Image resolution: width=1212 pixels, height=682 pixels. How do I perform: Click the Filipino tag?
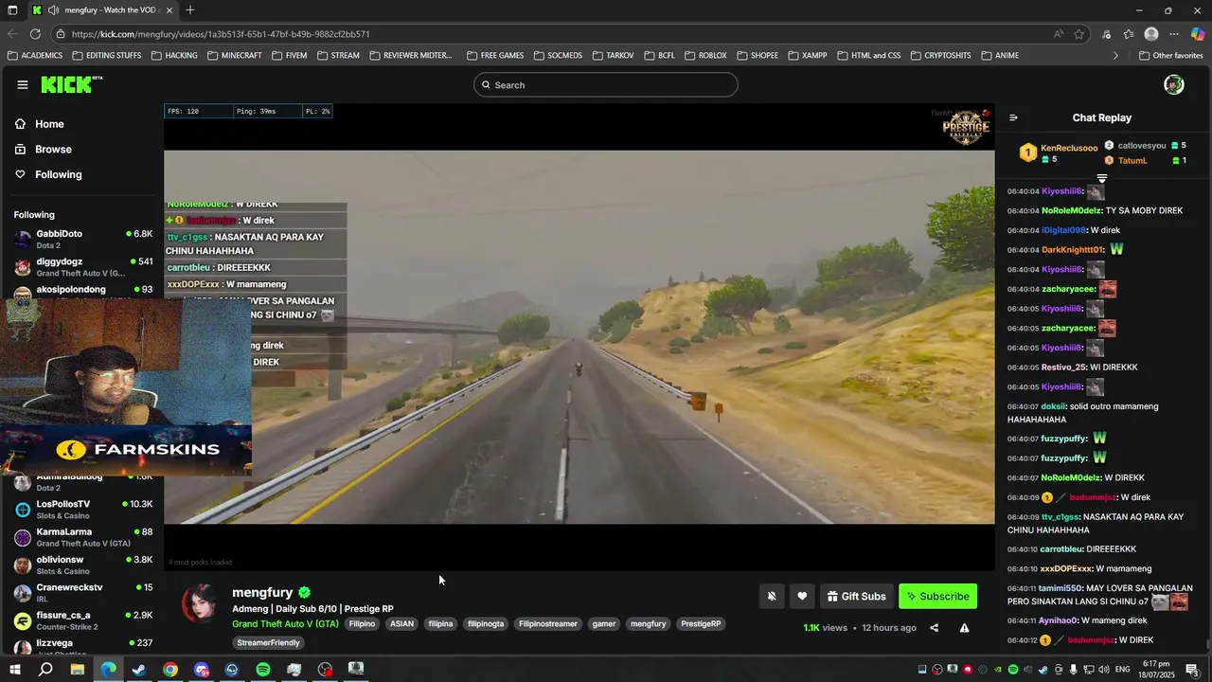(x=362, y=624)
